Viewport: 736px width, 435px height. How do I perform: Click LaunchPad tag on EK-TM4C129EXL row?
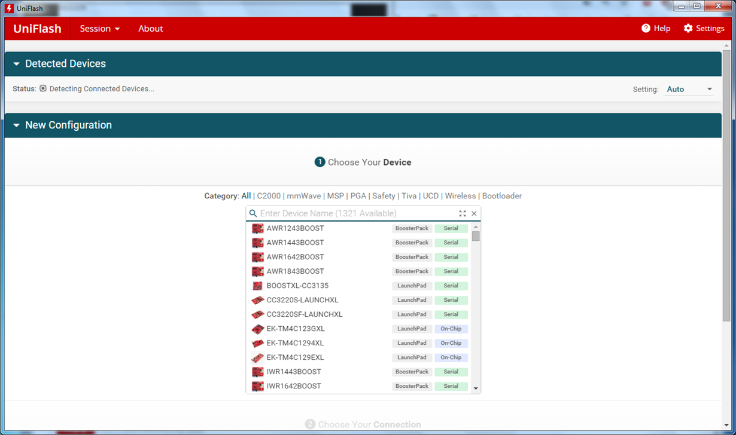pos(412,357)
